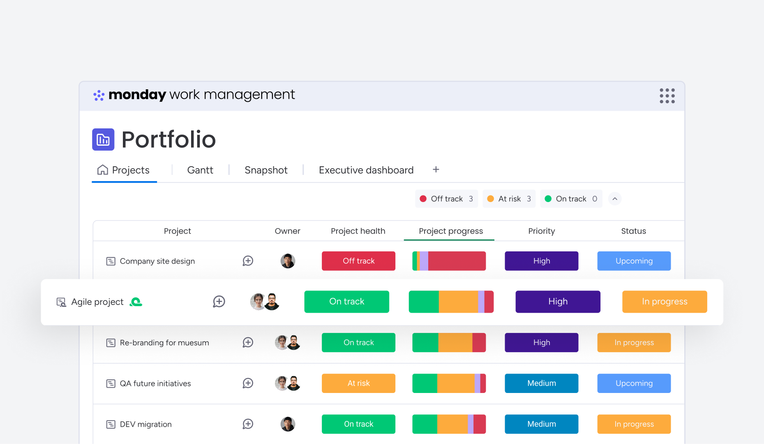This screenshot has width=764, height=444.
Task: Click owner avatars for QA future initiatives
Action: click(288, 383)
